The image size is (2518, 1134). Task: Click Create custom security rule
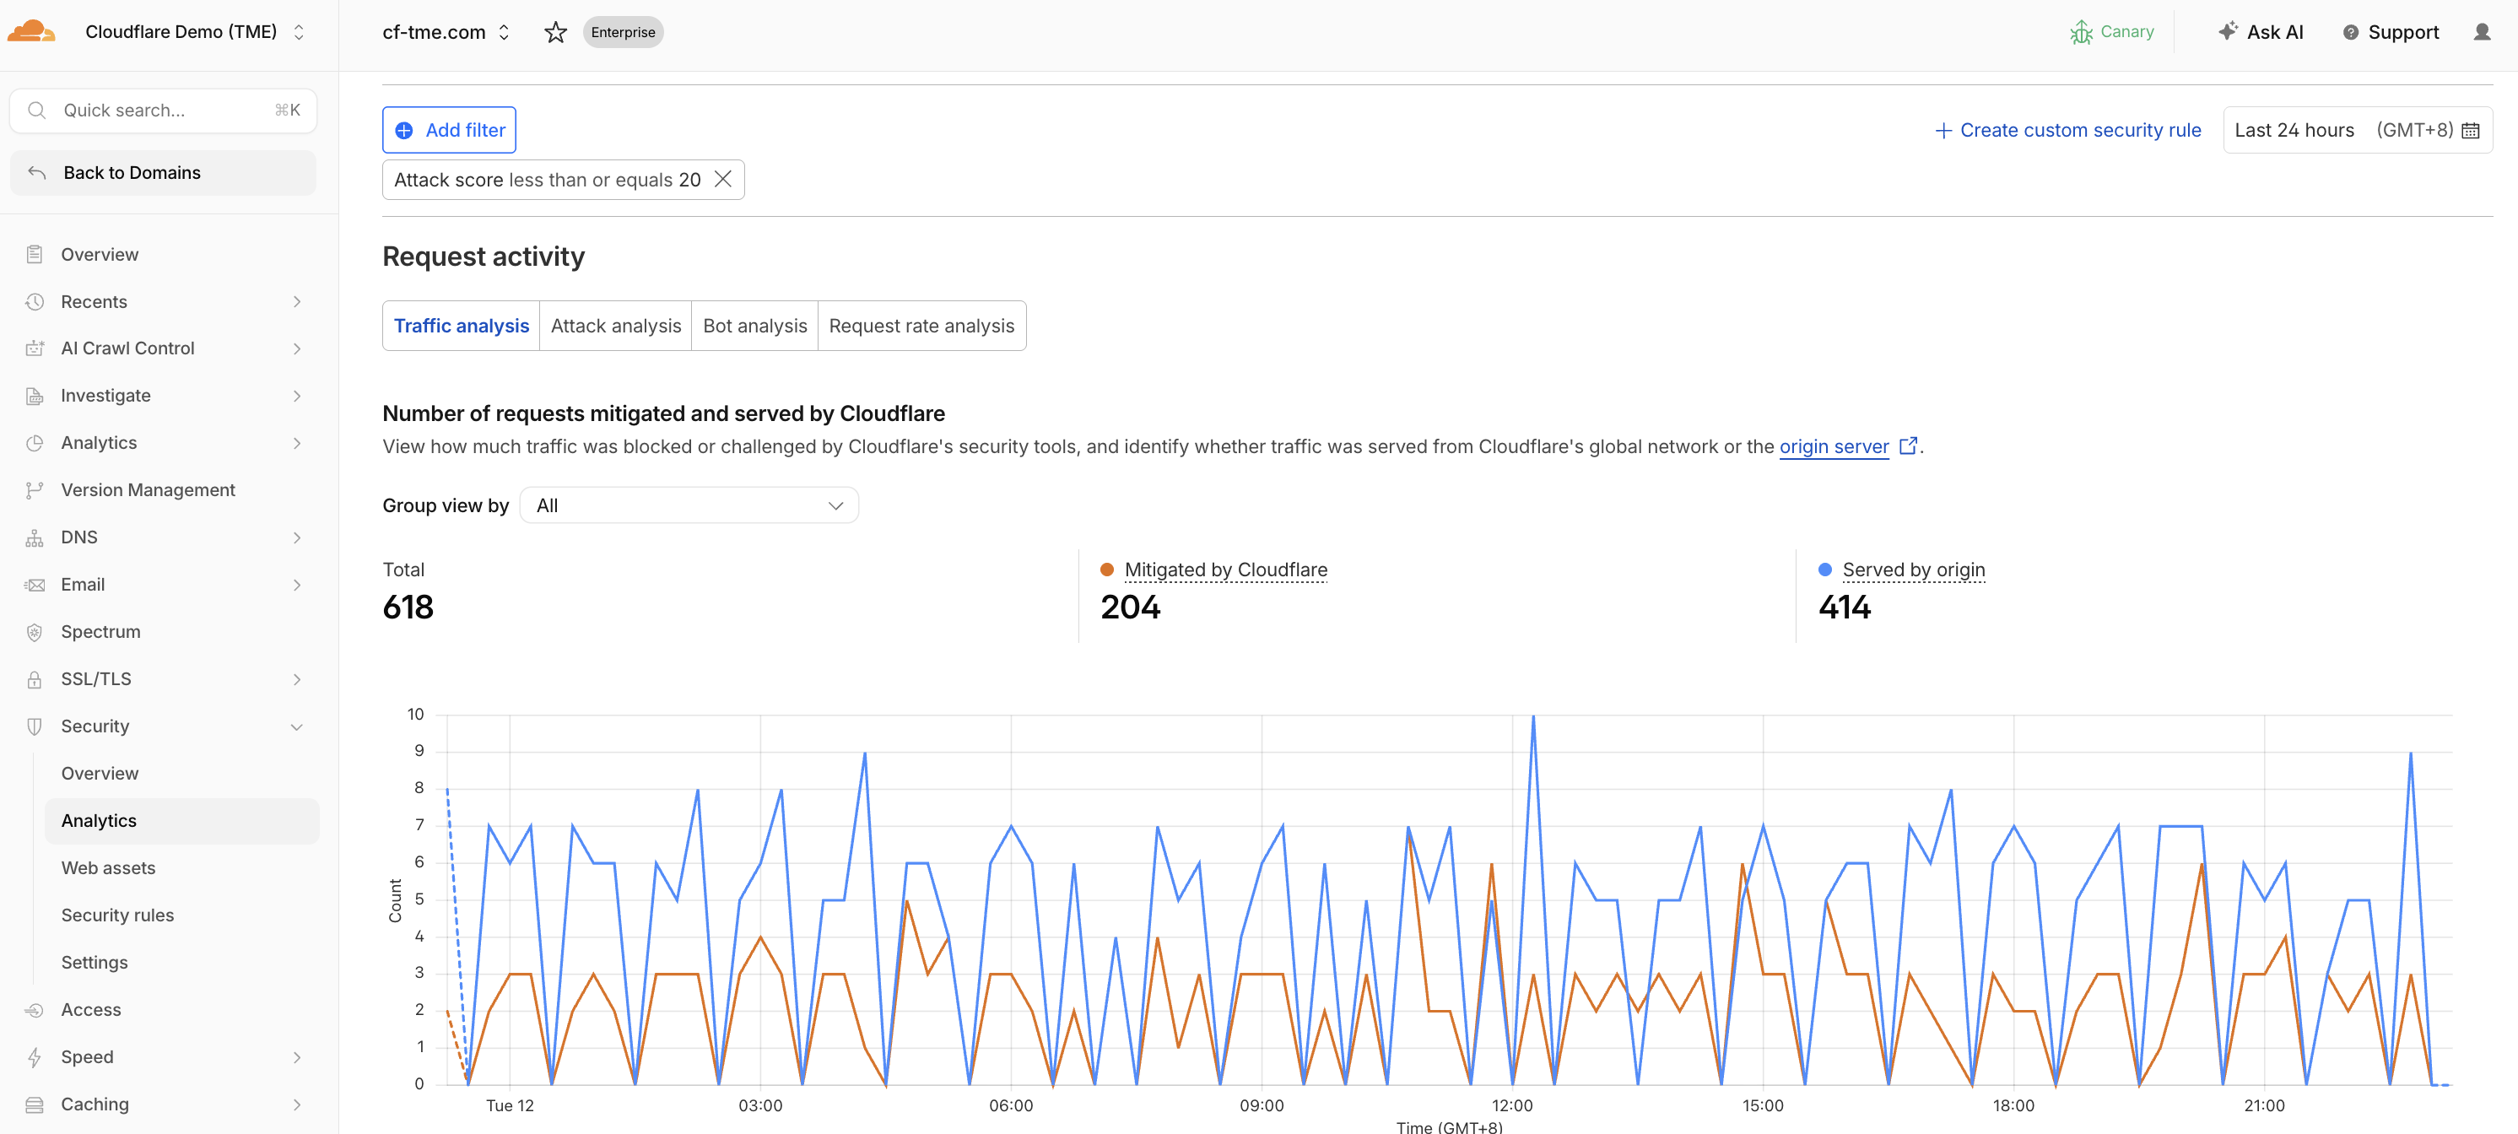pyautogui.click(x=2067, y=130)
